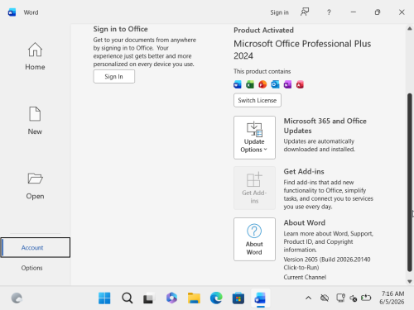Click the Access icon under product contains
Viewport: 414px width, 310px height.
pos(300,84)
